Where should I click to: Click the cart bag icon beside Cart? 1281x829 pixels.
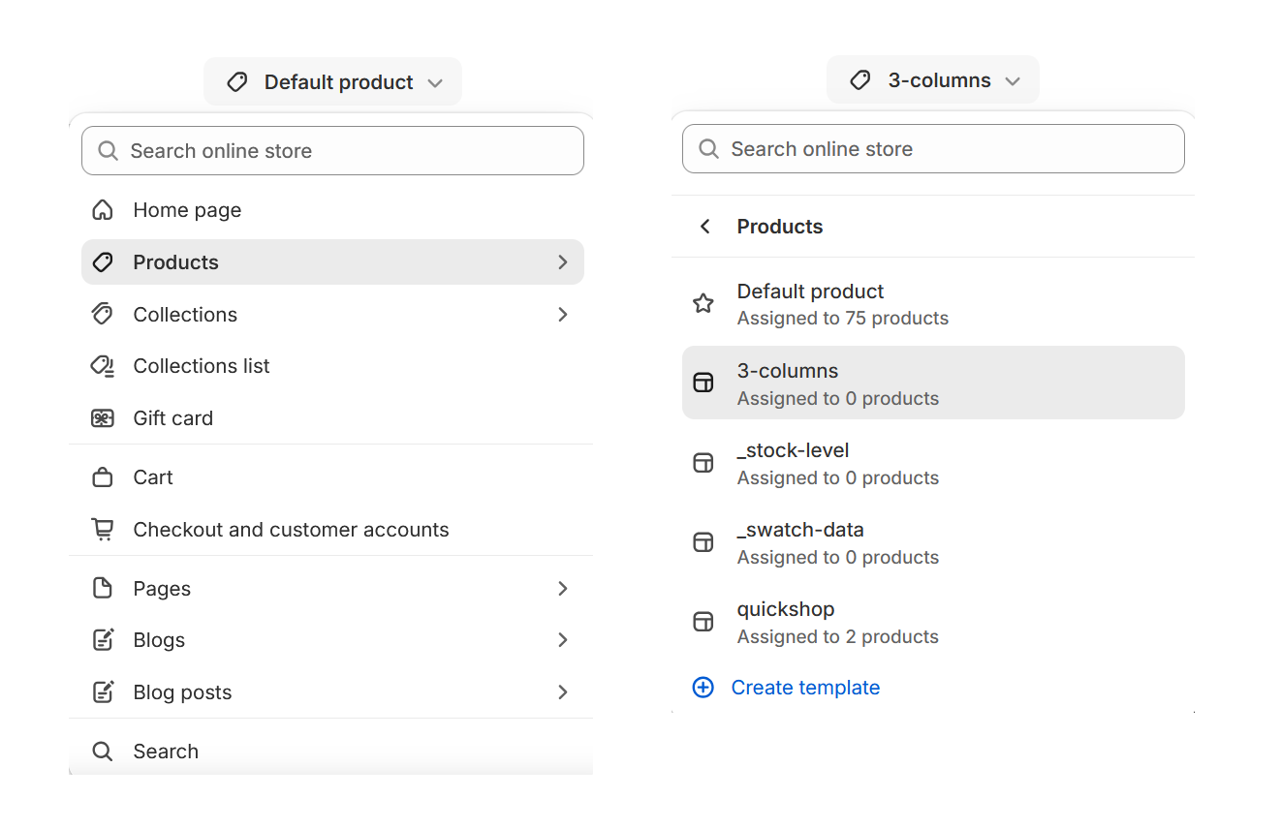102,476
